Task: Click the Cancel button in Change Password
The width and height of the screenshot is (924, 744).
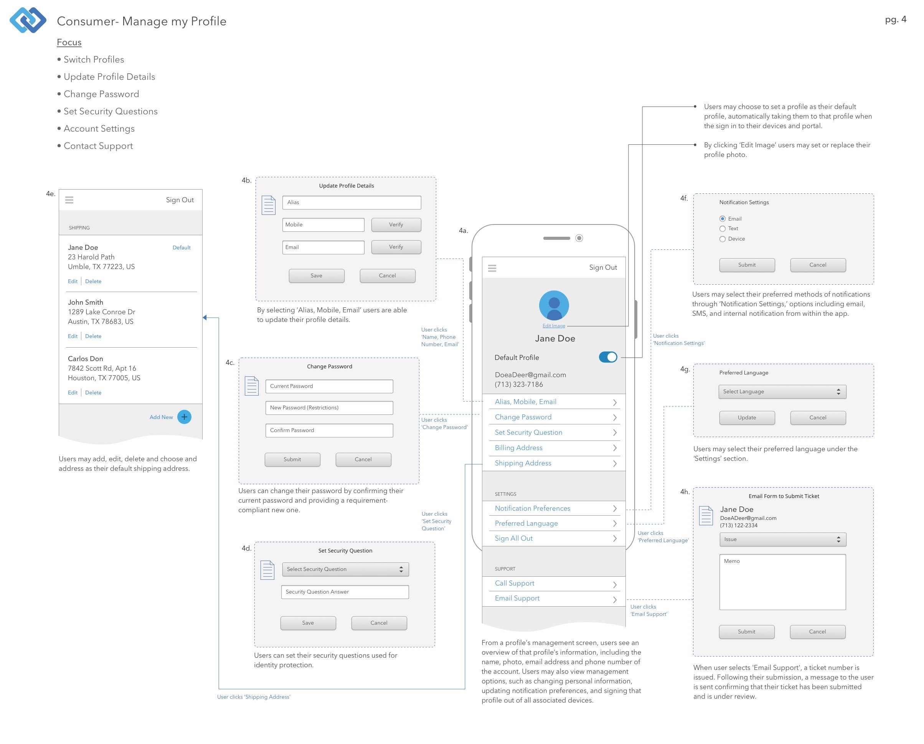Action: pos(363,459)
